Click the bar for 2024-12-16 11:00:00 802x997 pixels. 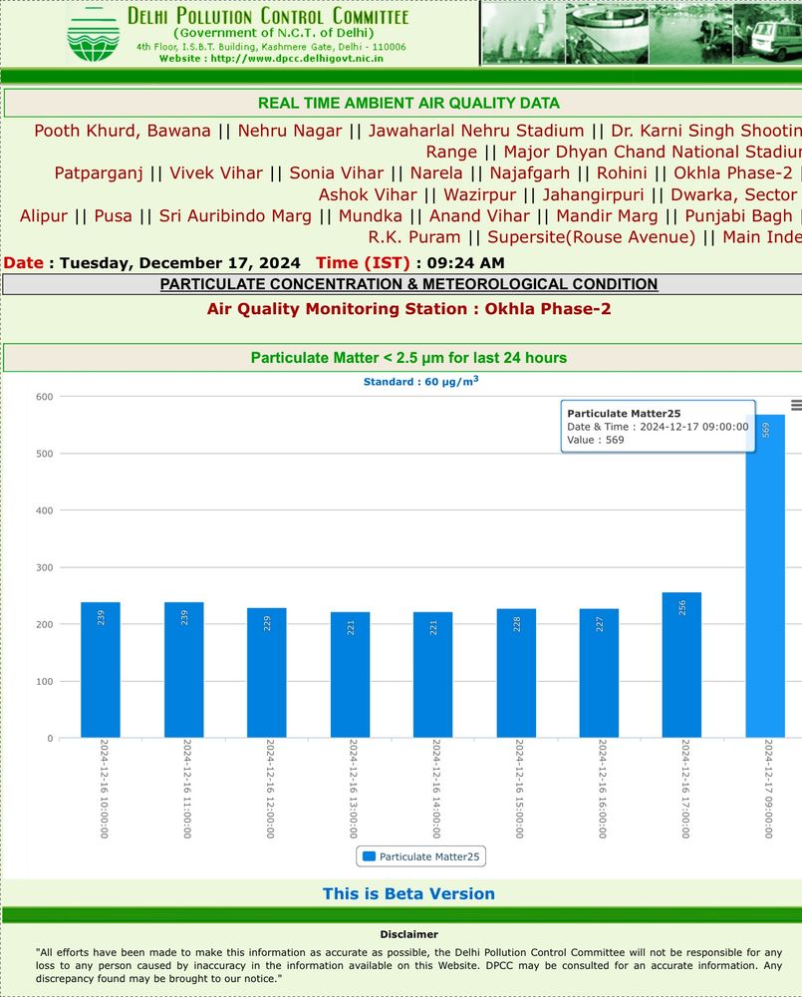coord(183,670)
